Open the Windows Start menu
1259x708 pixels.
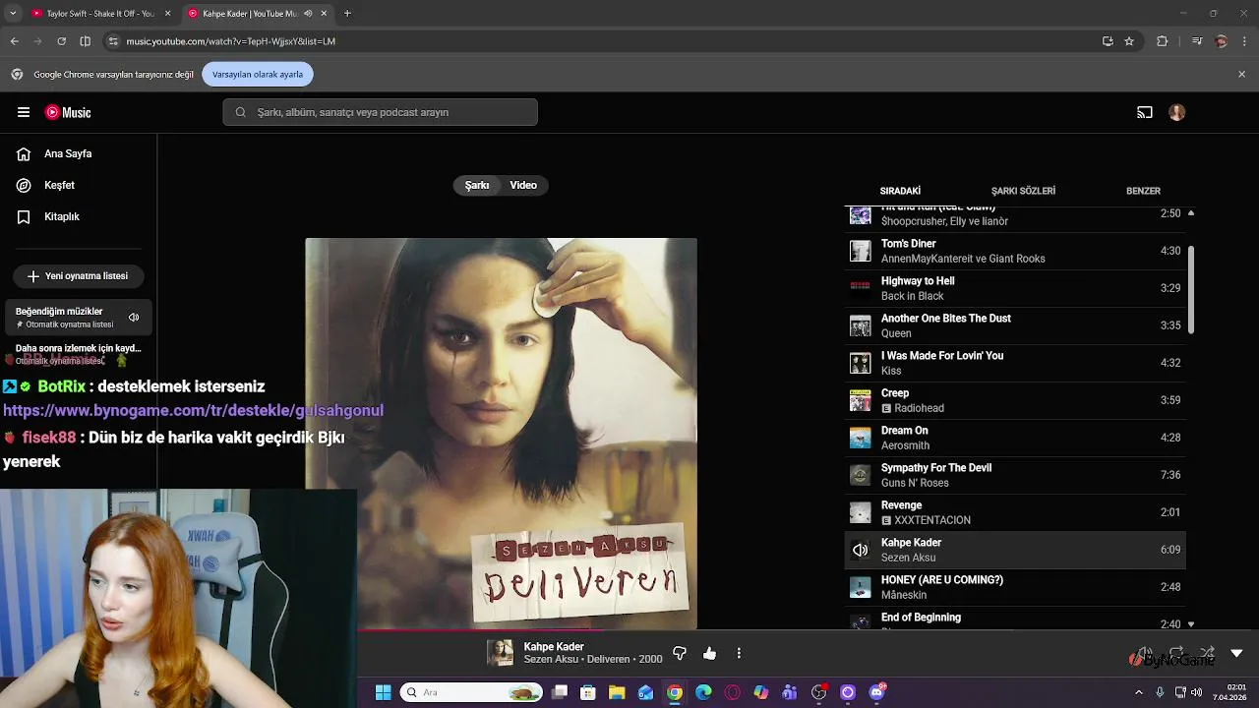tap(384, 692)
